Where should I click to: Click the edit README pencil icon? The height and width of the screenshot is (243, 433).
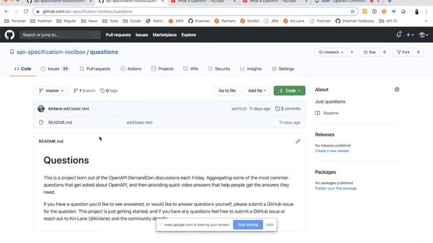(x=298, y=141)
